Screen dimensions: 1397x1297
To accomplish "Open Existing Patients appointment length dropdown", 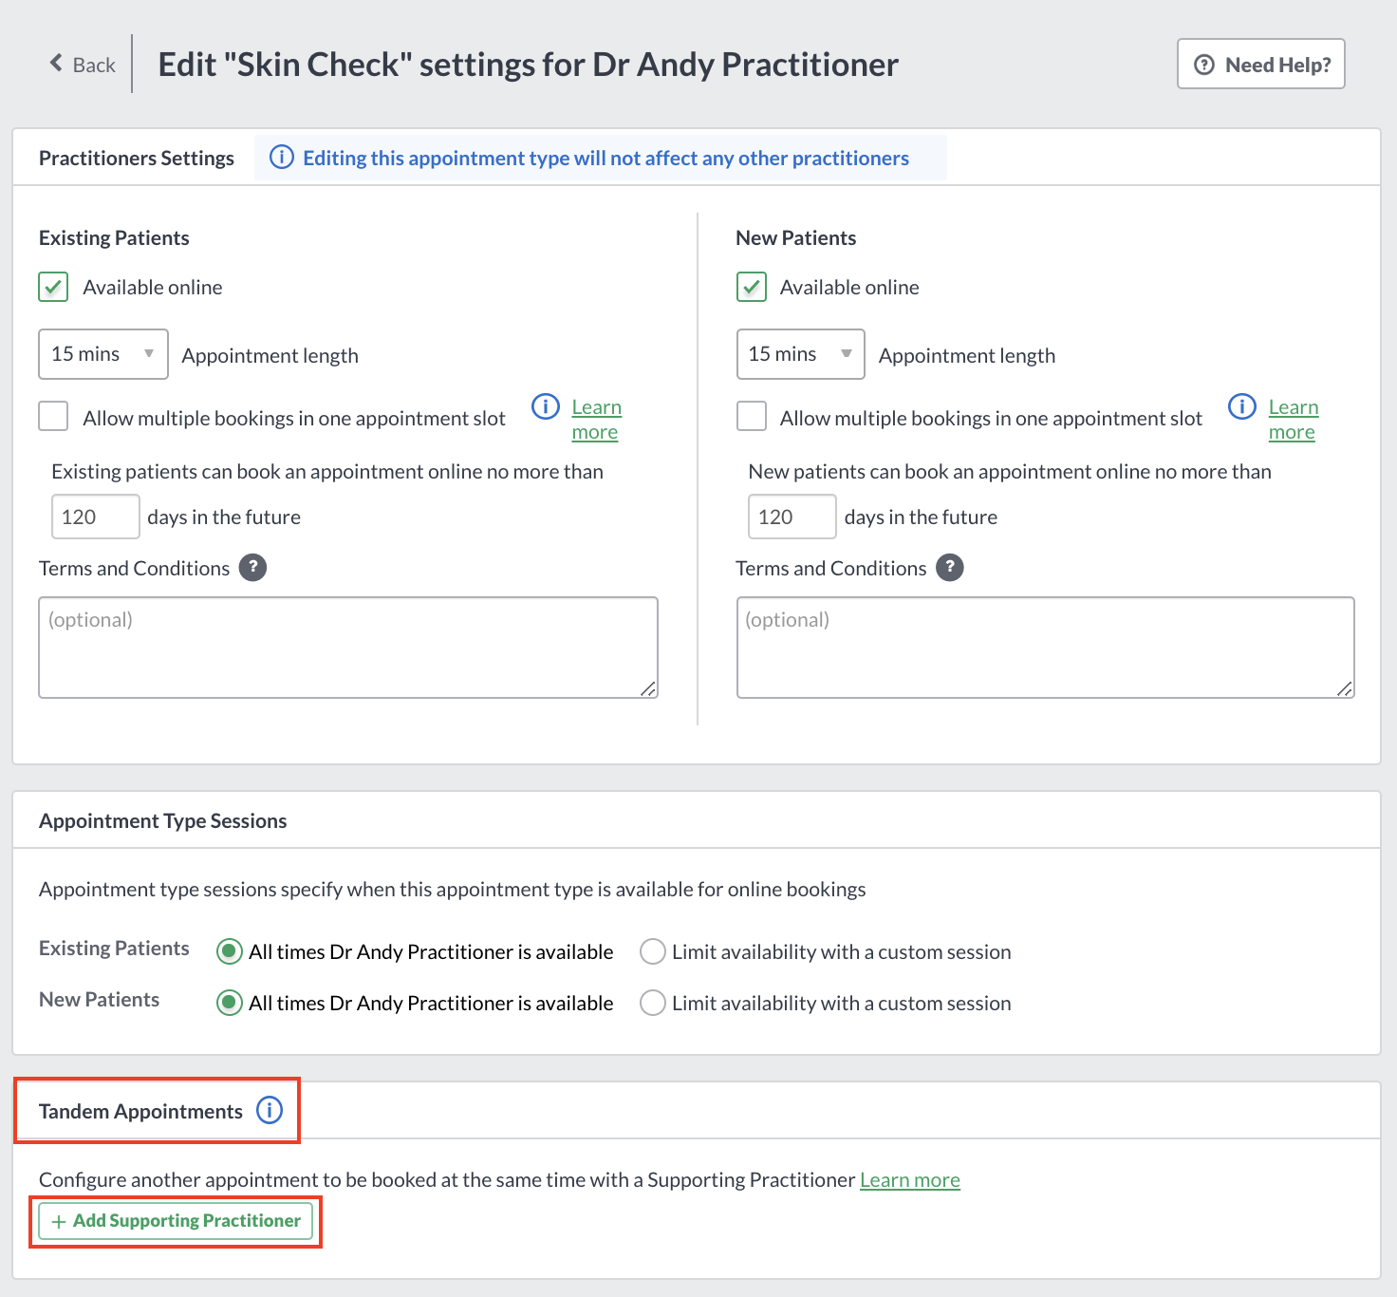I will pyautogui.click(x=103, y=354).
